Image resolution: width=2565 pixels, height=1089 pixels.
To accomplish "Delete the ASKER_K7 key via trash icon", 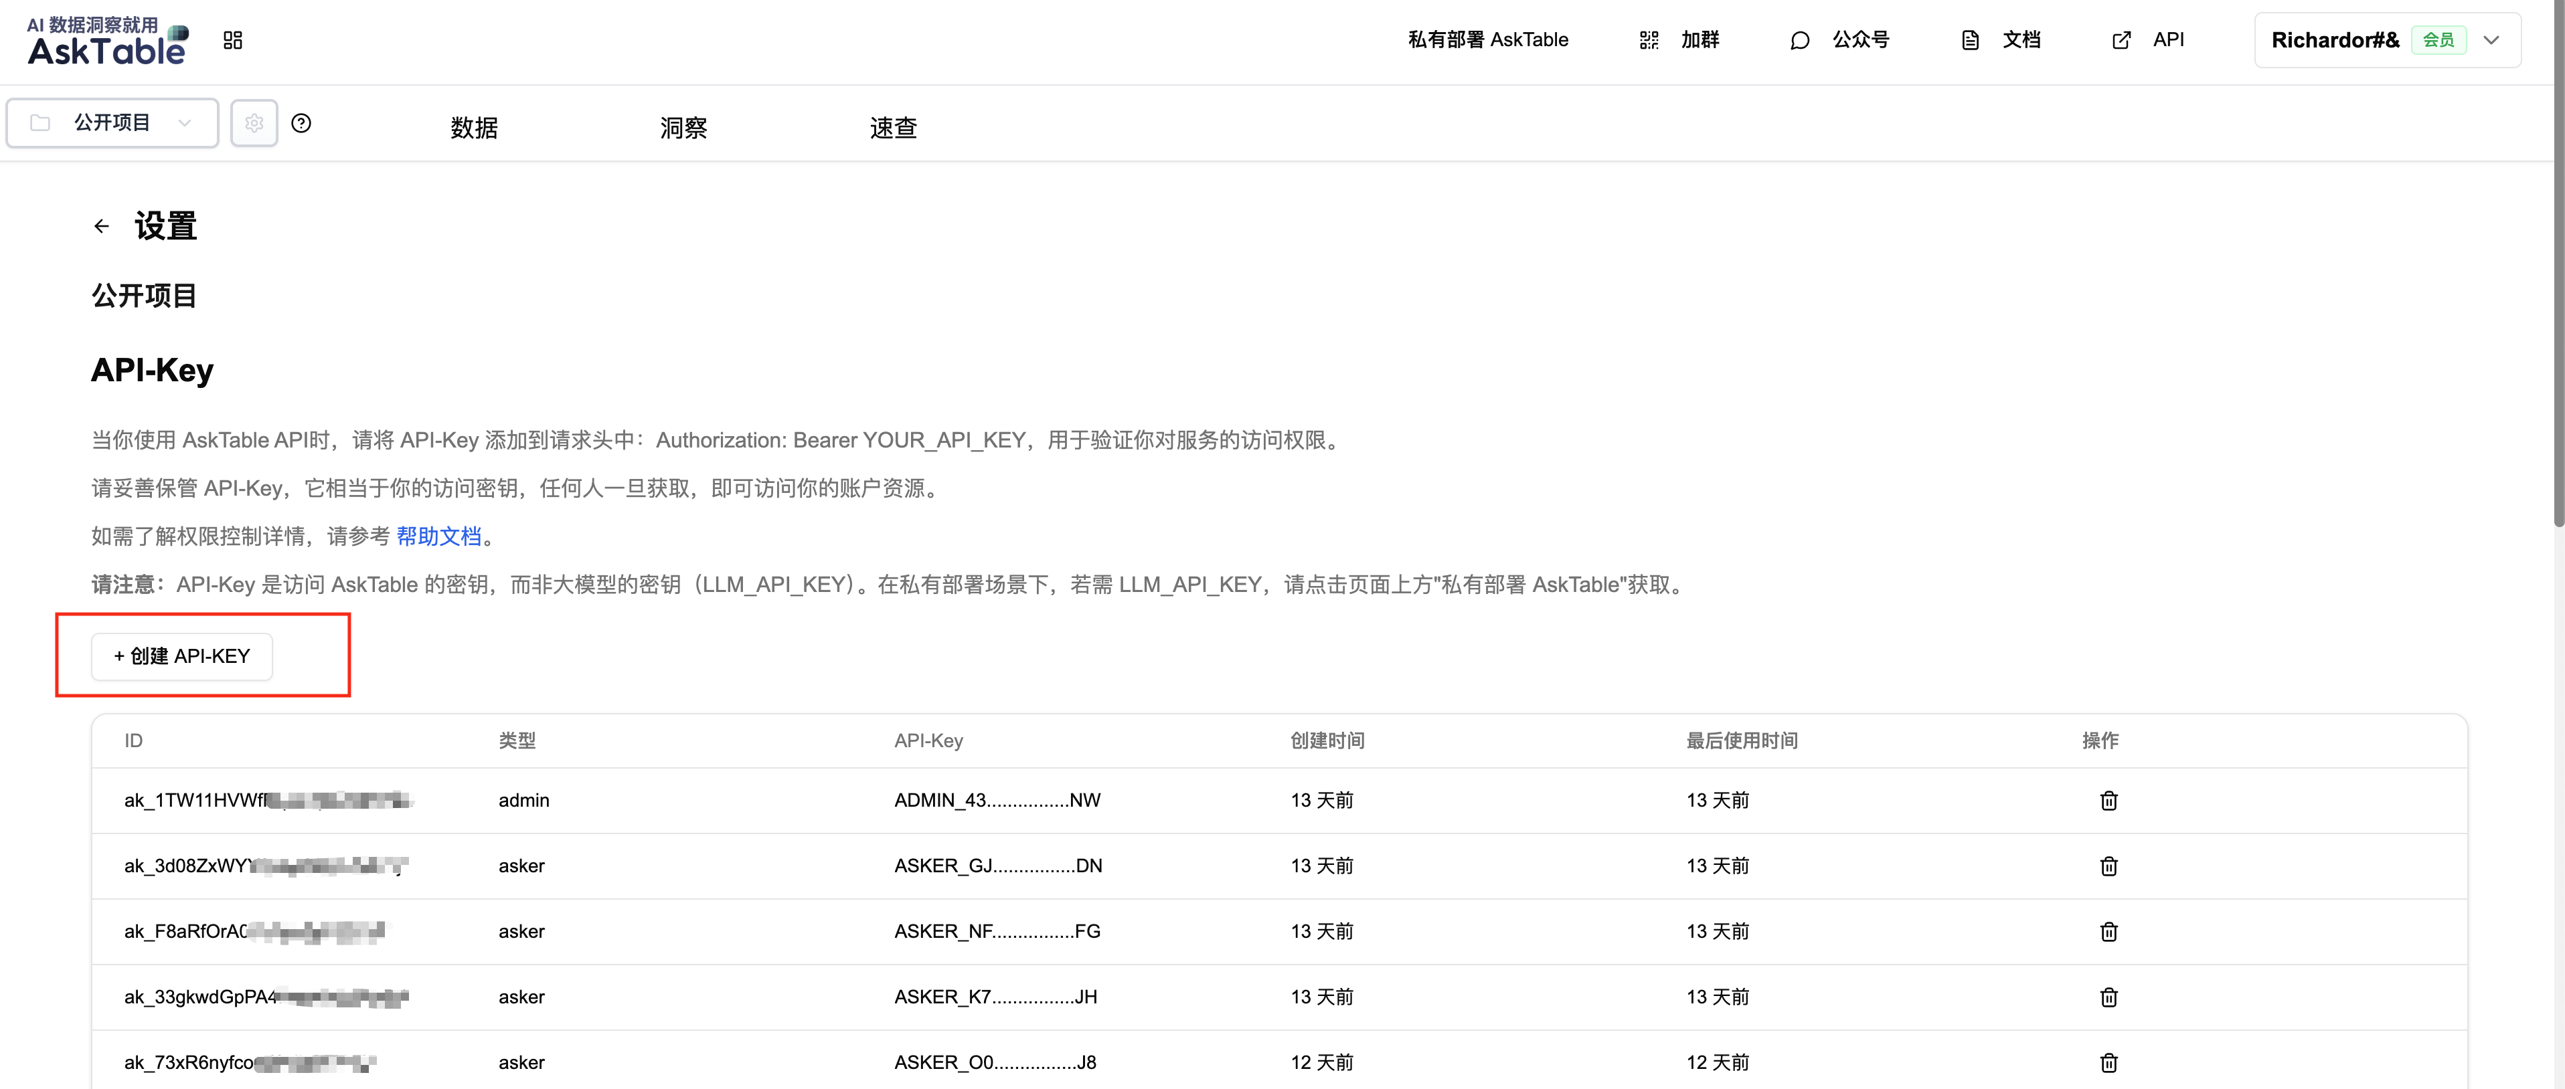I will (2108, 997).
